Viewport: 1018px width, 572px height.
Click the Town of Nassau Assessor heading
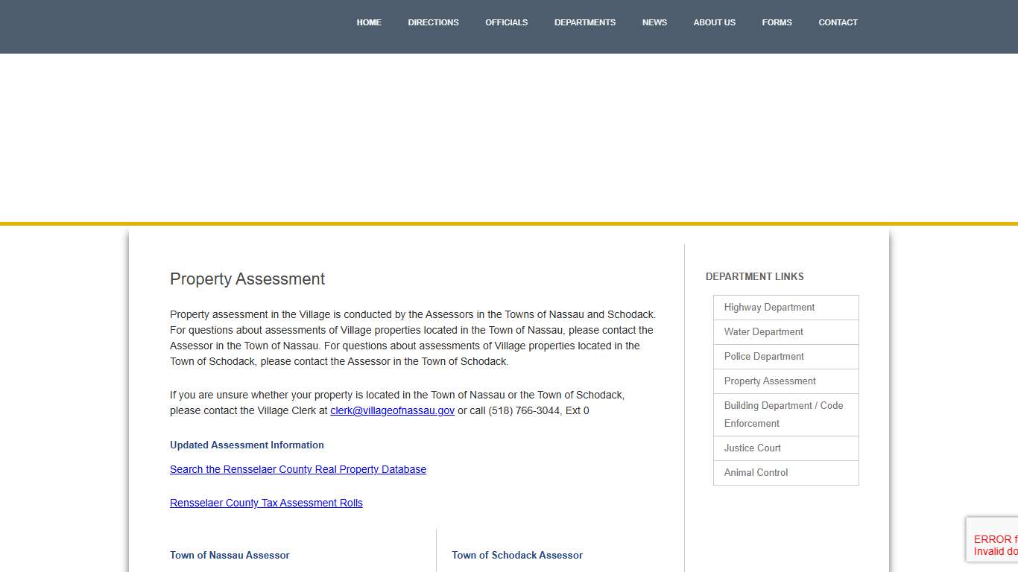[229, 555]
